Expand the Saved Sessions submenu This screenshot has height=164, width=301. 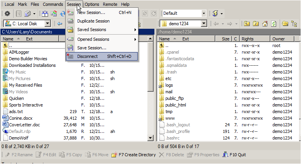point(102,30)
